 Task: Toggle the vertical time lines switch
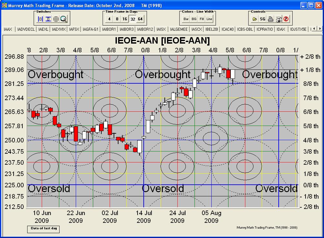pos(40,19)
